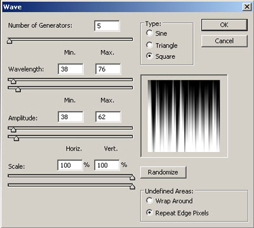254x228 pixels.
Task: Click the Scale label
Action: coord(17,167)
